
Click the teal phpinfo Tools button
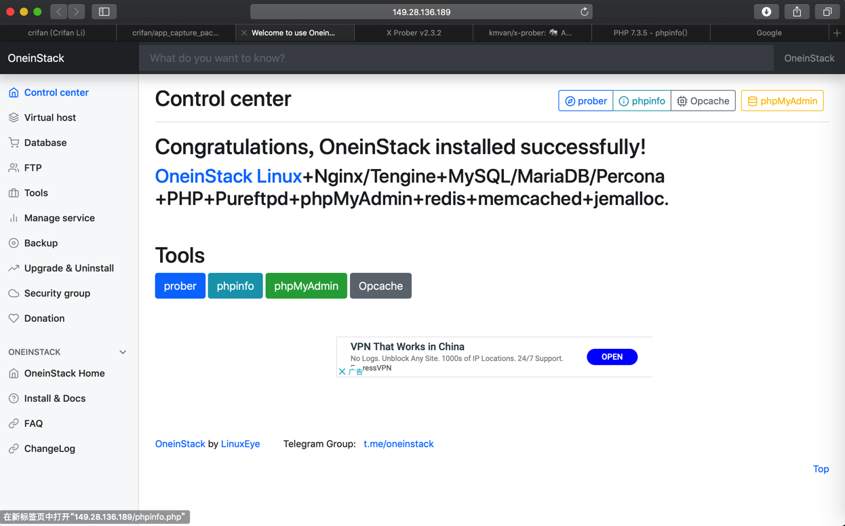pyautogui.click(x=235, y=286)
